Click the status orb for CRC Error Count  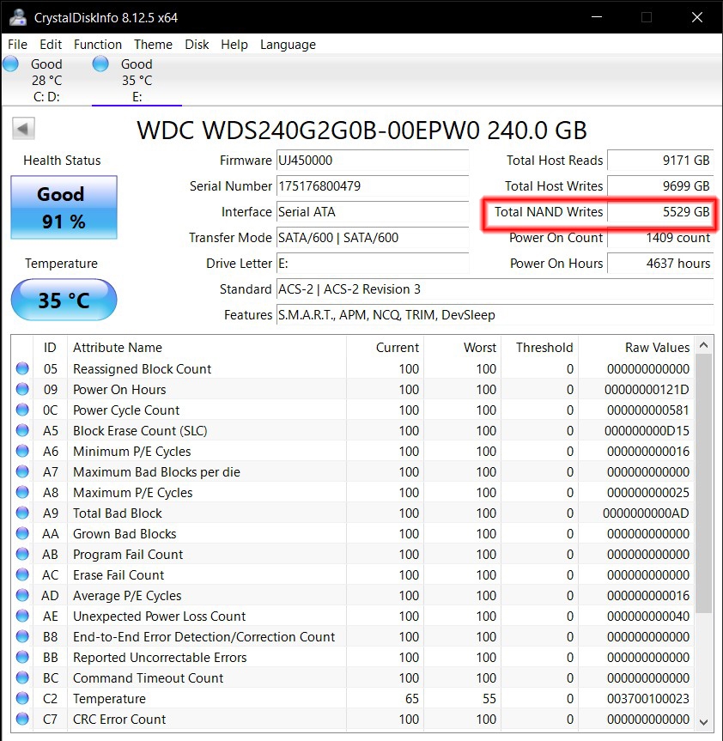coord(22,719)
